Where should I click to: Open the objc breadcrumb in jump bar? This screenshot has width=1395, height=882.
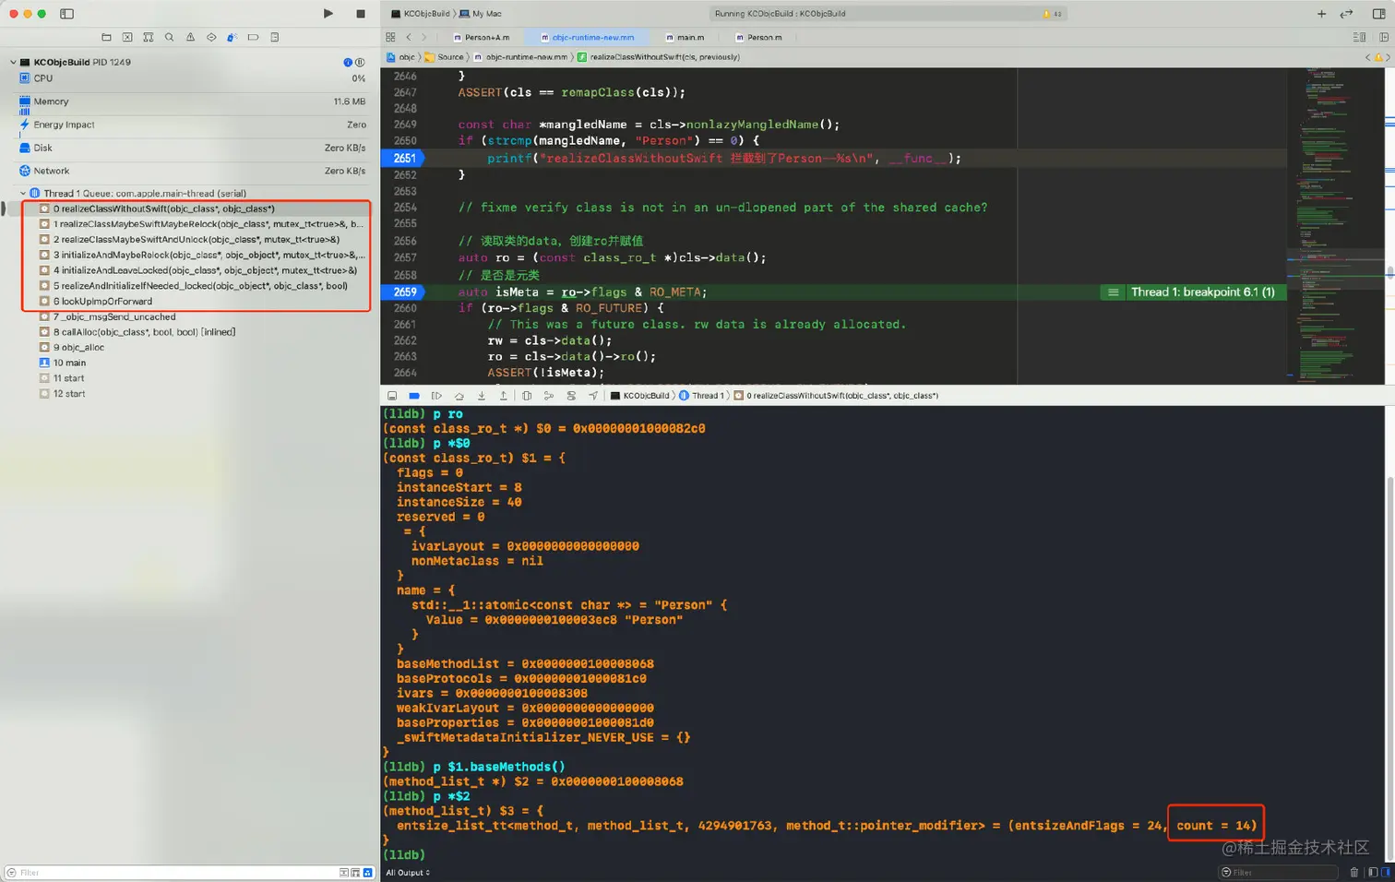pyautogui.click(x=401, y=57)
